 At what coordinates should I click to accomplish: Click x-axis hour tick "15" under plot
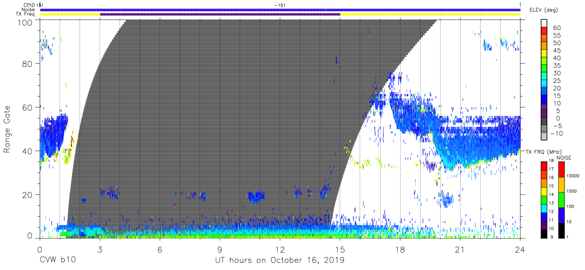[x=340, y=249]
